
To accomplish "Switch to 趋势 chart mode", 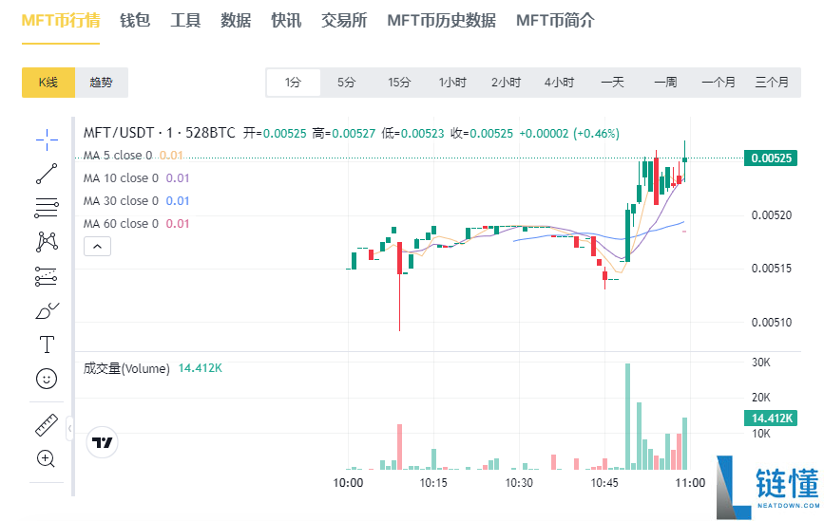I will 102,83.
